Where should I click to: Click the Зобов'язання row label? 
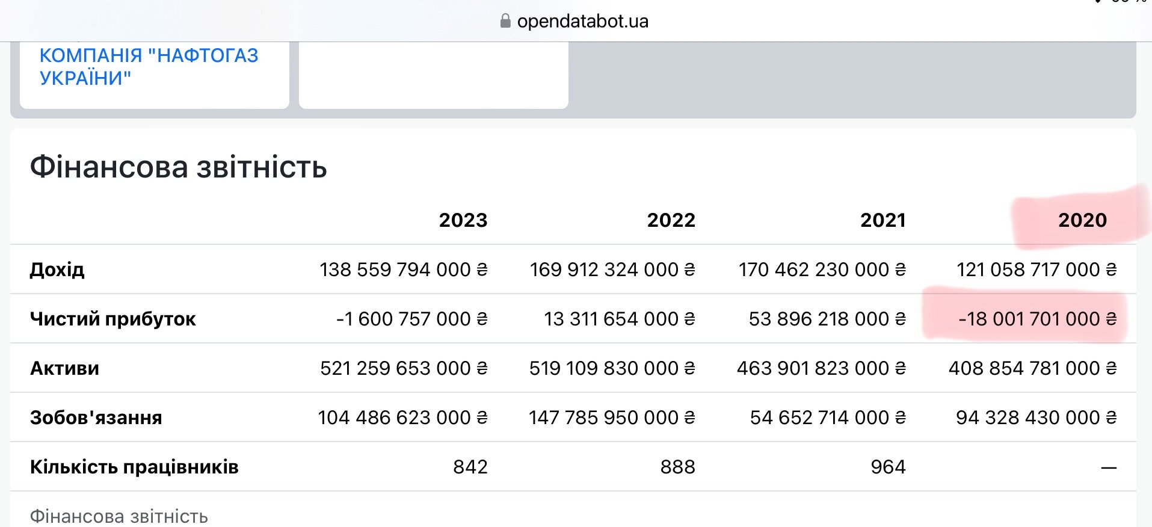pyautogui.click(x=96, y=418)
